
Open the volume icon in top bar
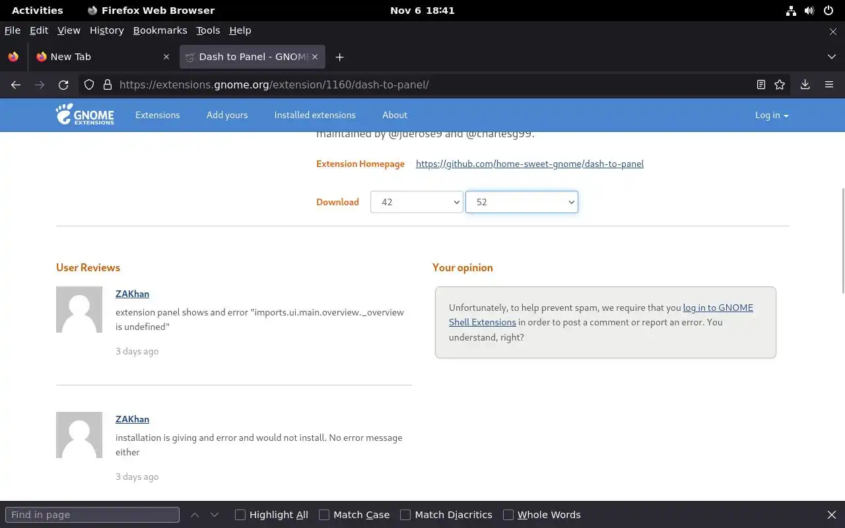(x=809, y=11)
